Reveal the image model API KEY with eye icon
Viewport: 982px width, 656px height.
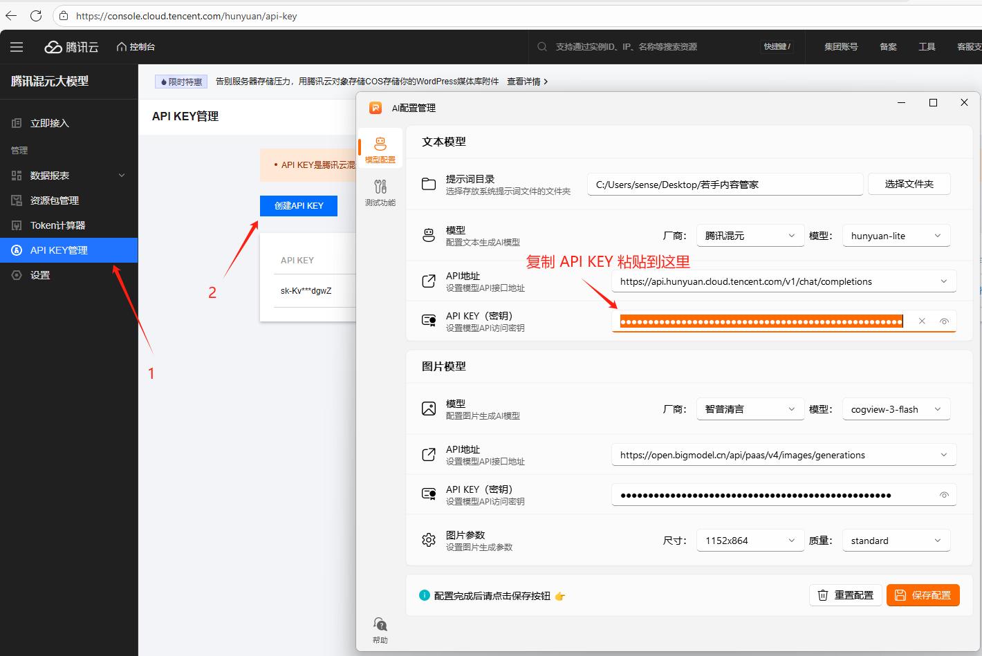coord(945,495)
